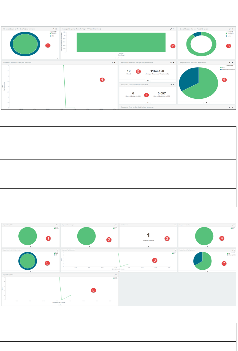Remove the Requests for Top 5 Plans pie chart panel

click(x=58, y=225)
